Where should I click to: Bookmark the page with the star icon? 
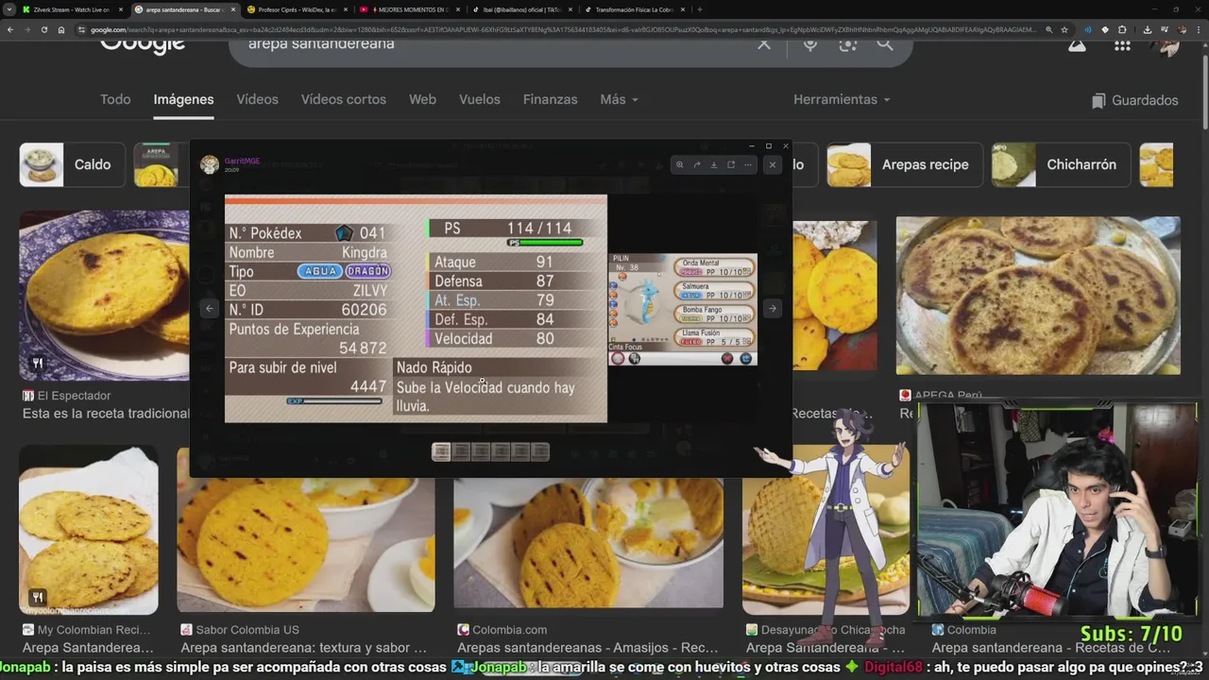tap(1064, 29)
